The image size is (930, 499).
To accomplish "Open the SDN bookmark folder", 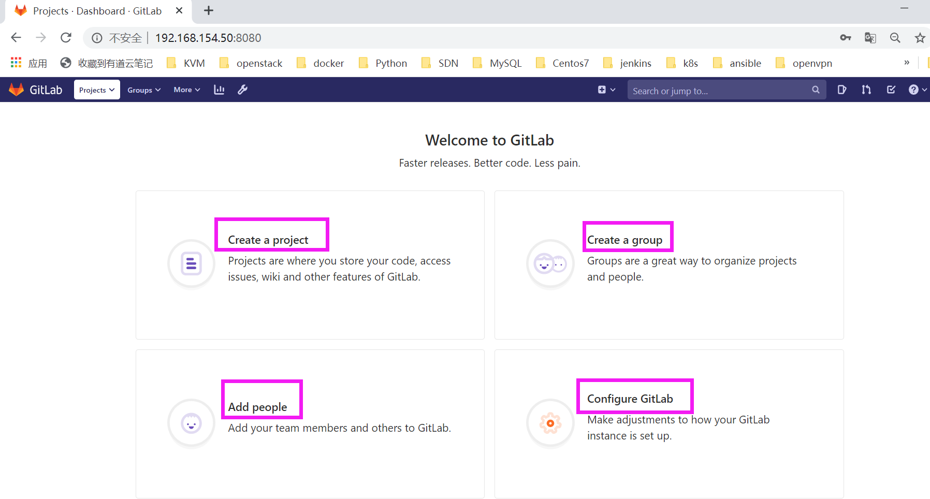I will (x=440, y=63).
